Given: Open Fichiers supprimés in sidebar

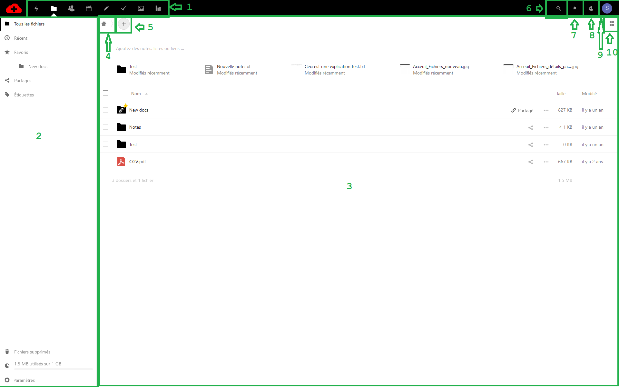Looking at the screenshot, I should pyautogui.click(x=32, y=352).
